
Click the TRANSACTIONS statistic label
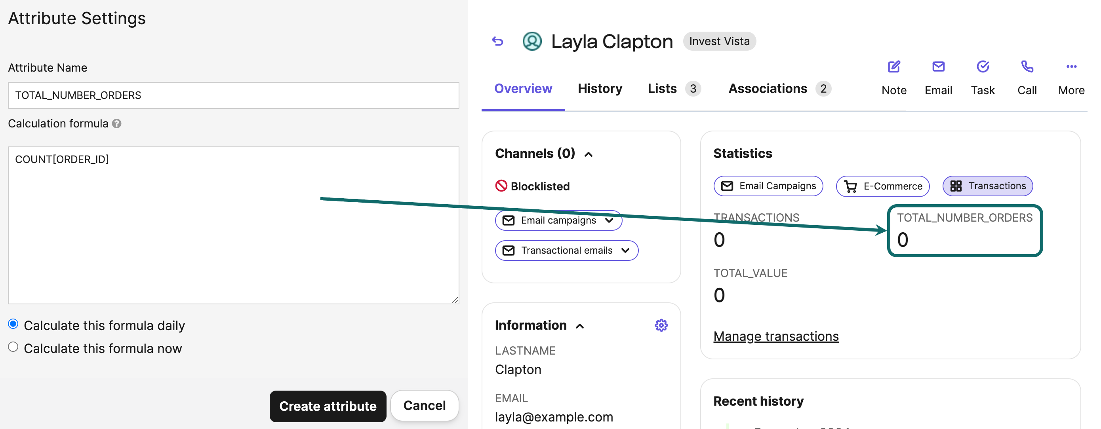(x=756, y=218)
